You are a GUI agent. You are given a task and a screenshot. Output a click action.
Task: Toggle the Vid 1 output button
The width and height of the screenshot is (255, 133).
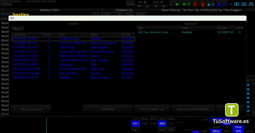pos(136,123)
